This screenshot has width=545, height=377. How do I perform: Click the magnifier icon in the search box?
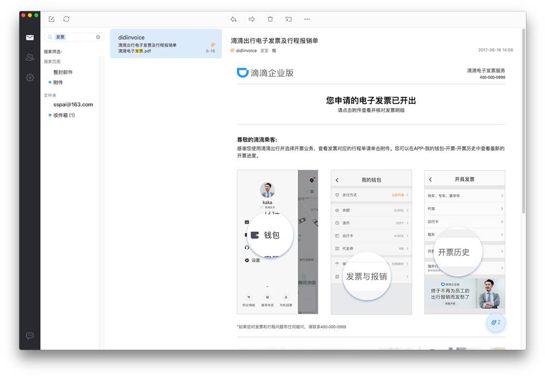(50, 37)
